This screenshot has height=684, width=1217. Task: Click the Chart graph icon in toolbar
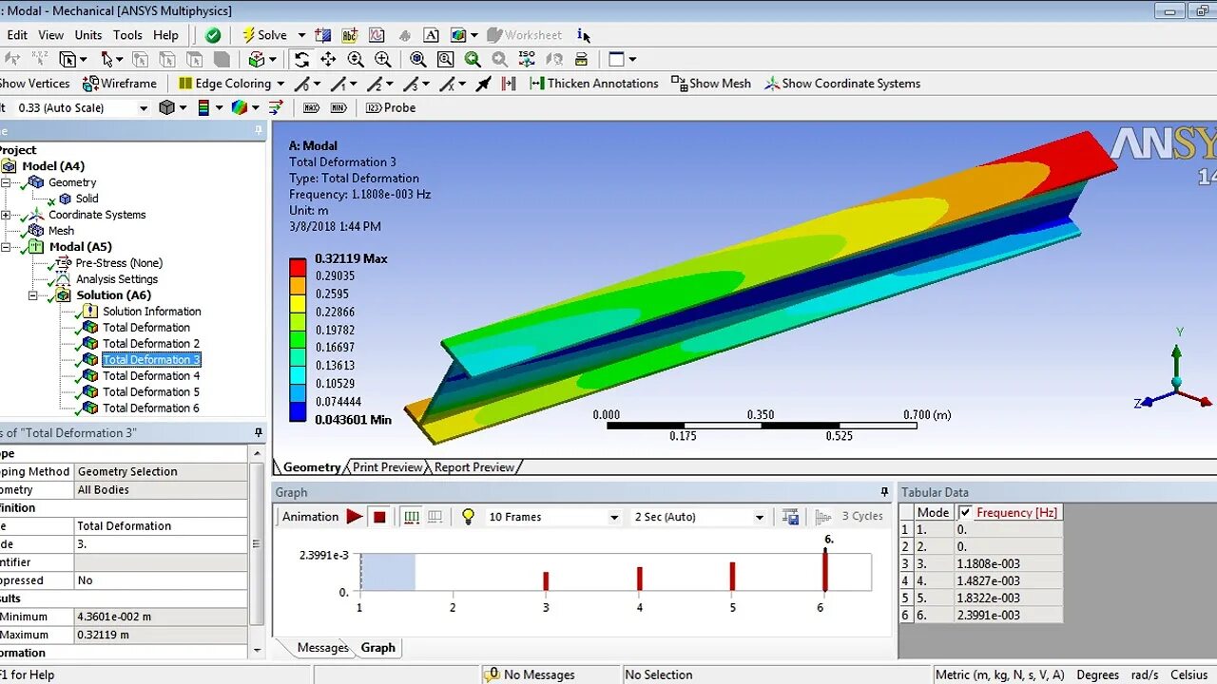click(x=377, y=35)
